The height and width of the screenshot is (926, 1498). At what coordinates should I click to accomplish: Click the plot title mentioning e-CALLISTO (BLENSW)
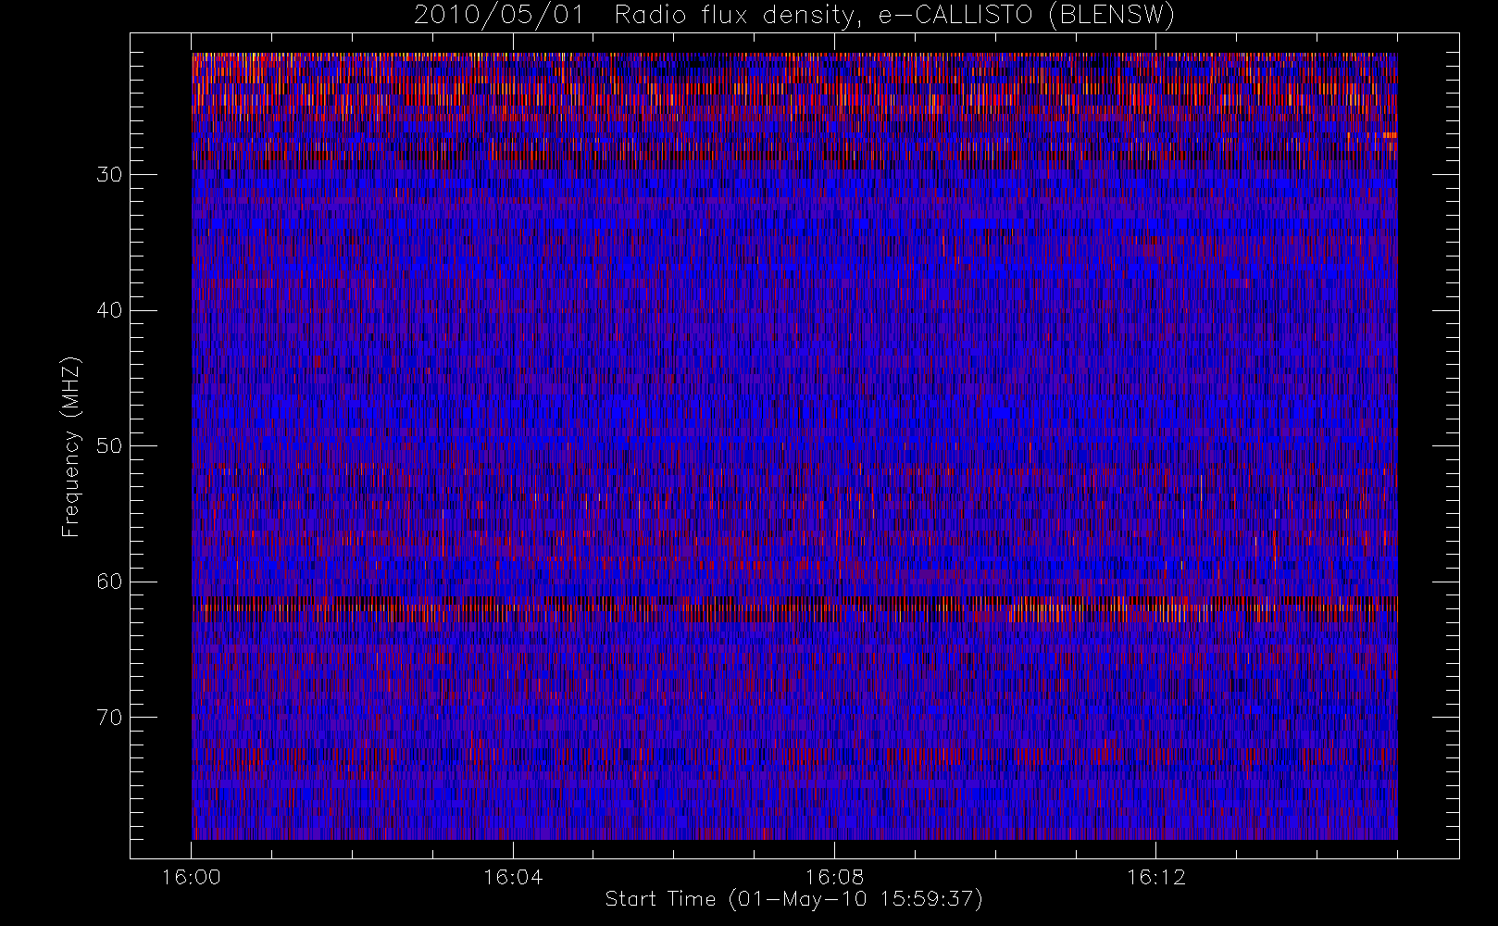coord(794,16)
